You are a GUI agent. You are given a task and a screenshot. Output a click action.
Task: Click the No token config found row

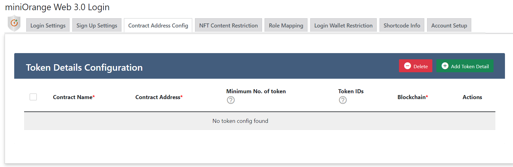coord(260,121)
